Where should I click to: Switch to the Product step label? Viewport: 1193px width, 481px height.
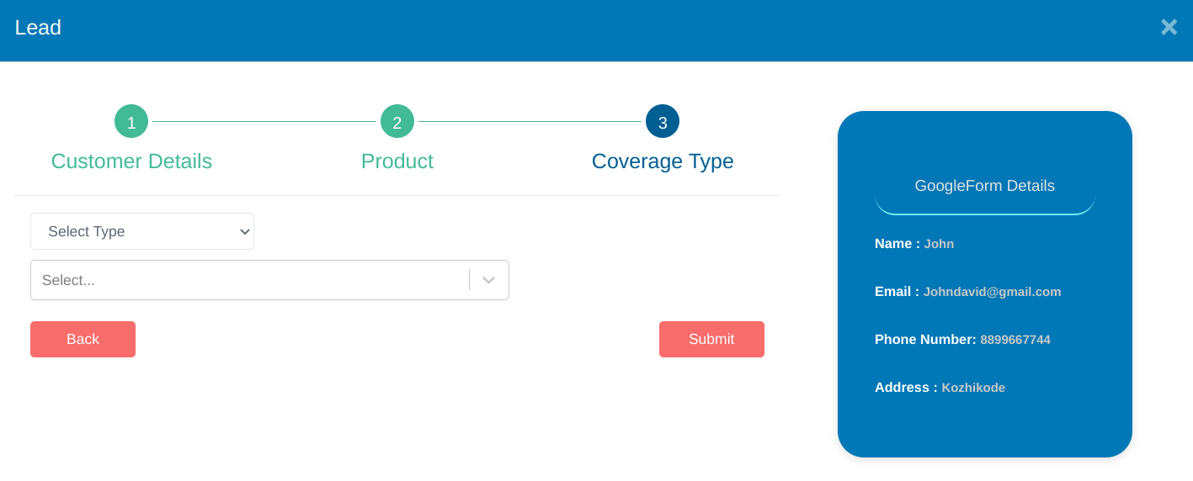click(397, 161)
